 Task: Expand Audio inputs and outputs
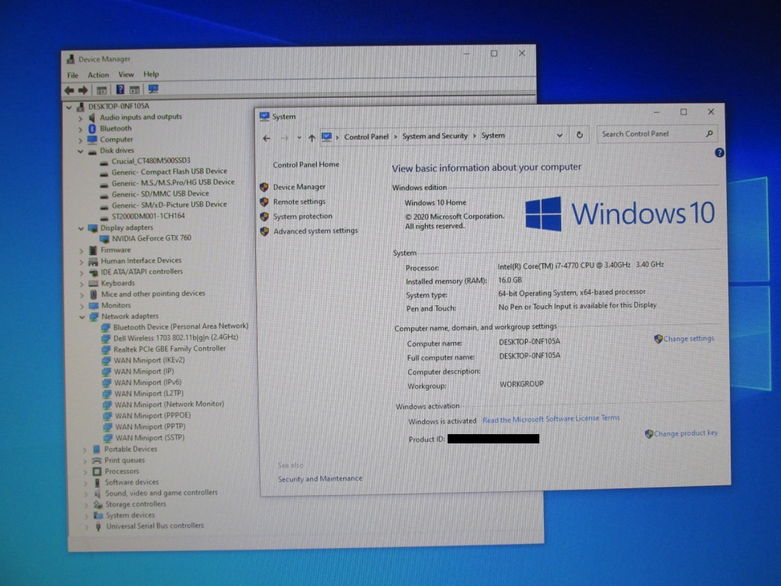pyautogui.click(x=80, y=118)
